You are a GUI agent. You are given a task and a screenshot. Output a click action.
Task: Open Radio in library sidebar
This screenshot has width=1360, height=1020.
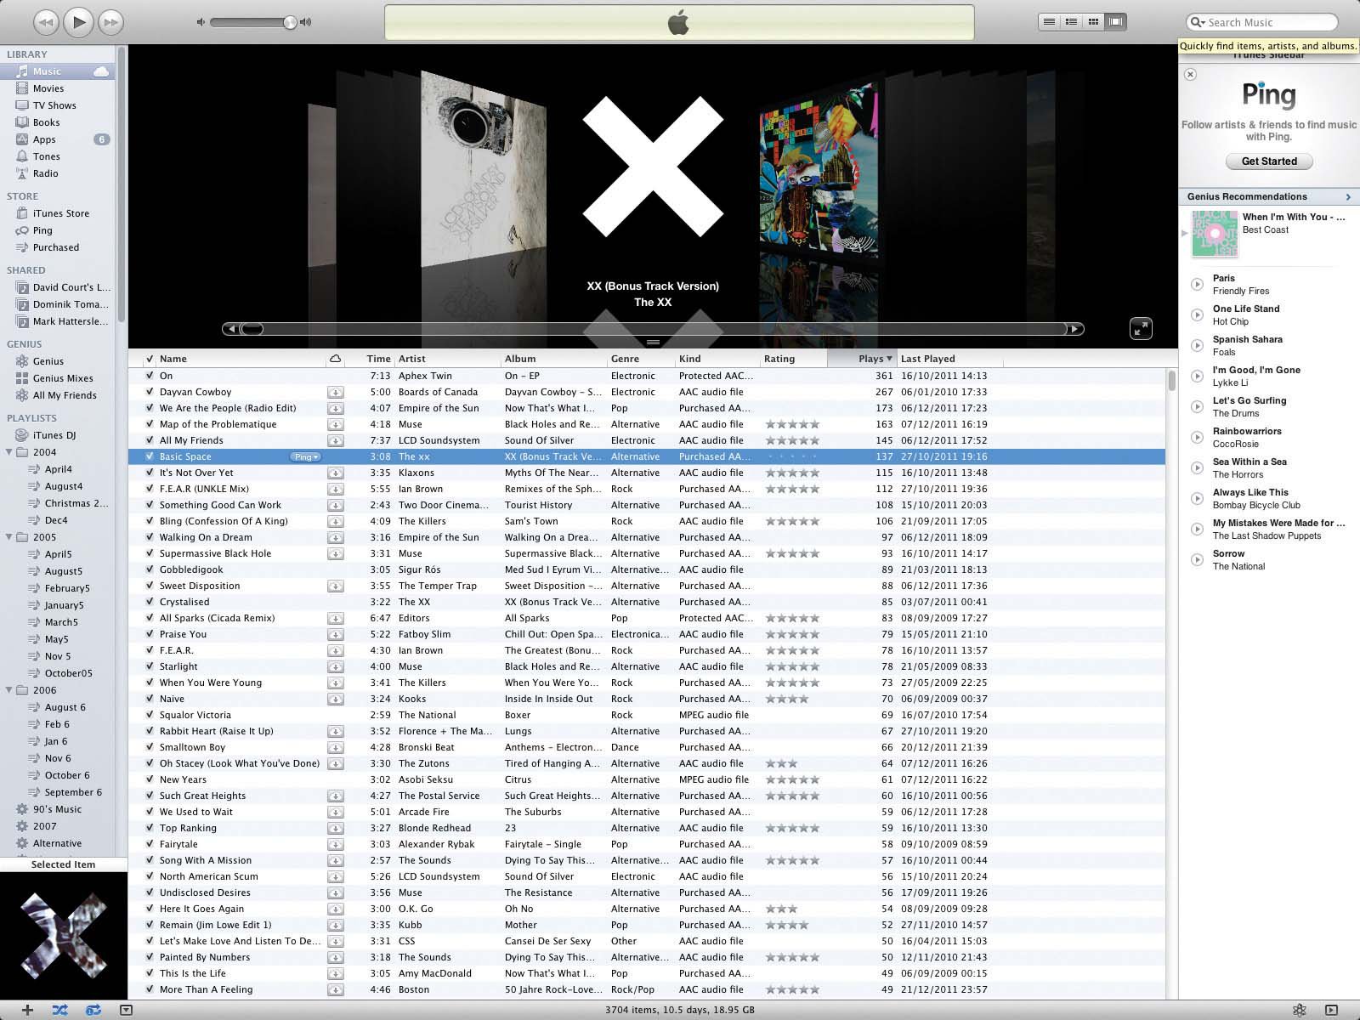[x=46, y=173]
